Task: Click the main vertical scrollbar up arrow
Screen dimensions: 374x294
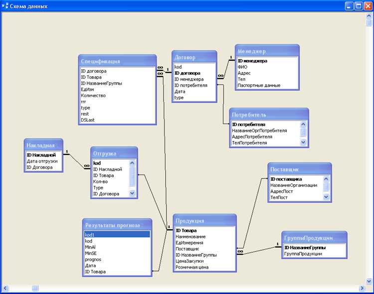Action: tap(369, 16)
